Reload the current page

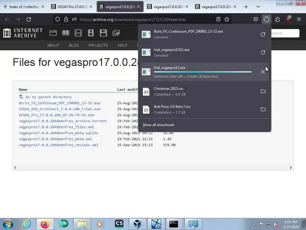(29, 19)
